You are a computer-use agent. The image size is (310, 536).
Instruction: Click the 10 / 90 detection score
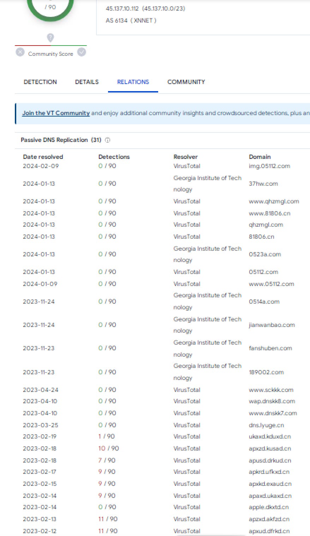coord(109,448)
